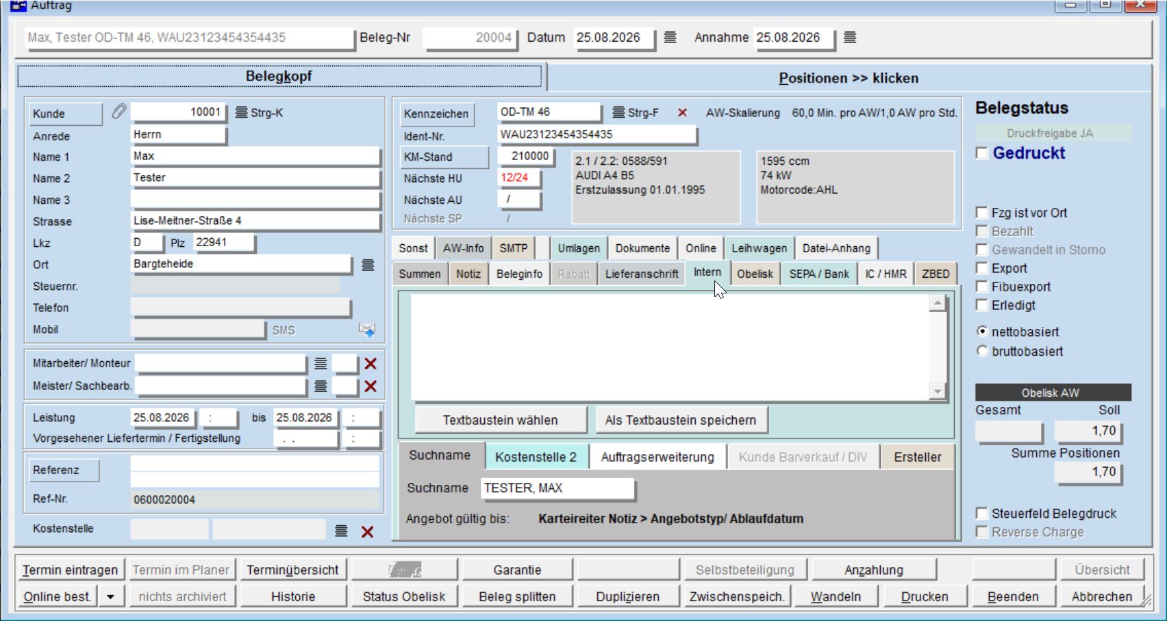Click red X next to Strg-F

[x=682, y=113]
